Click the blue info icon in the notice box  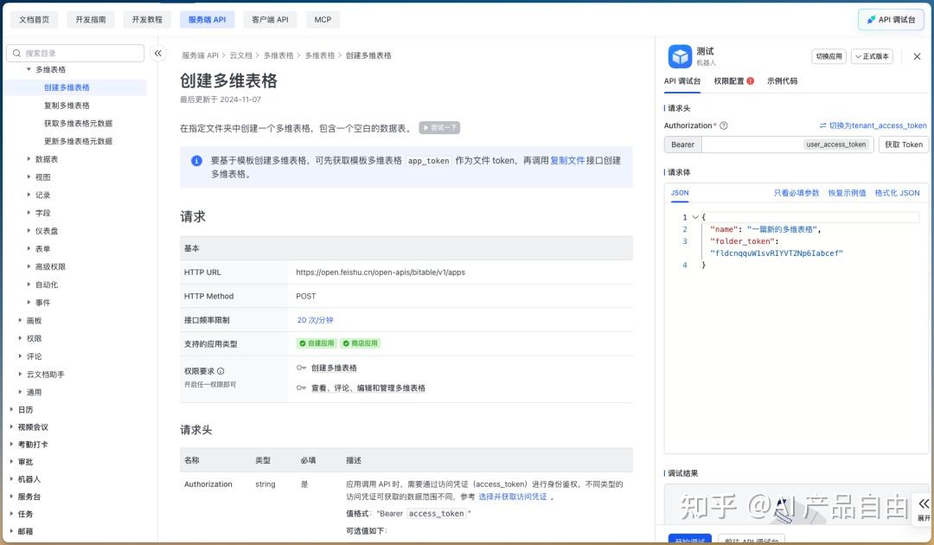coord(196,161)
